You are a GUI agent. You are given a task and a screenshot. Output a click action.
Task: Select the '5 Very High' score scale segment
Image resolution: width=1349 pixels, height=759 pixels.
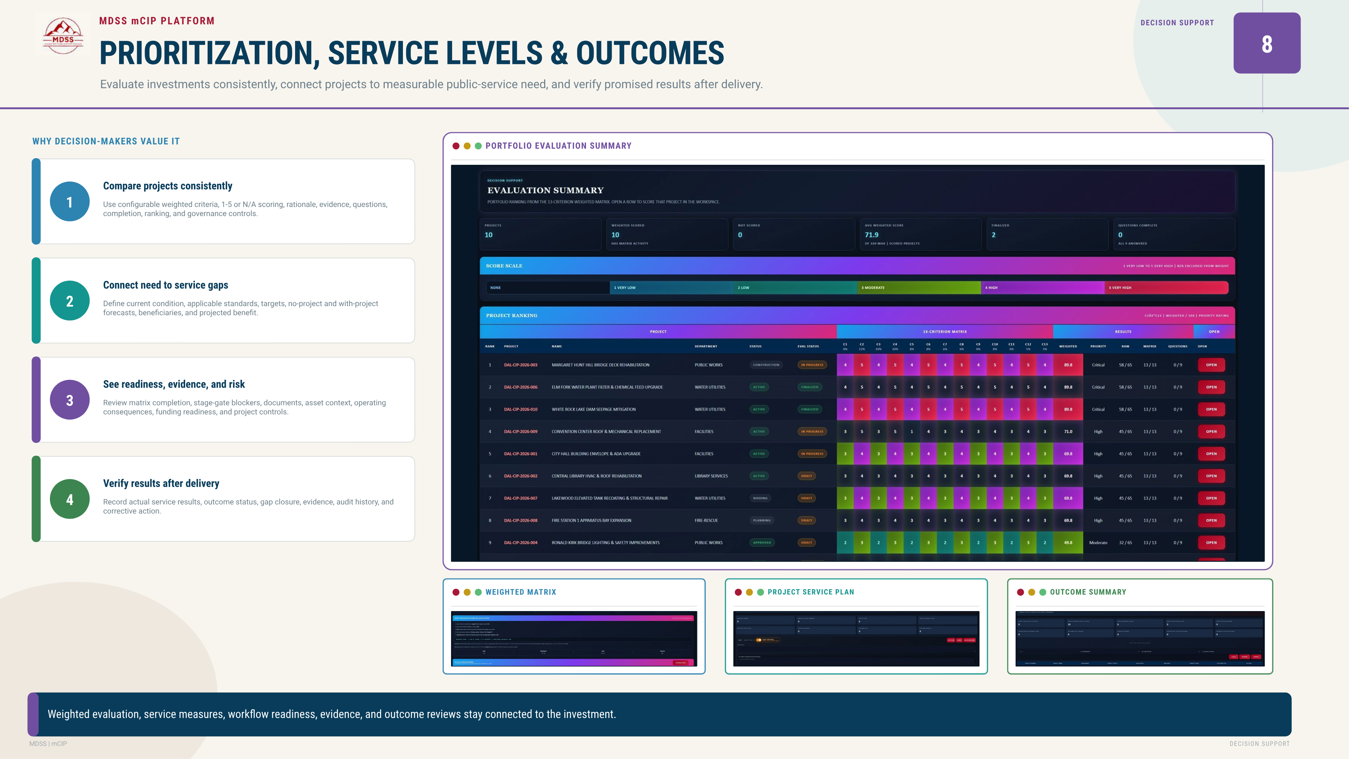pyautogui.click(x=1166, y=287)
